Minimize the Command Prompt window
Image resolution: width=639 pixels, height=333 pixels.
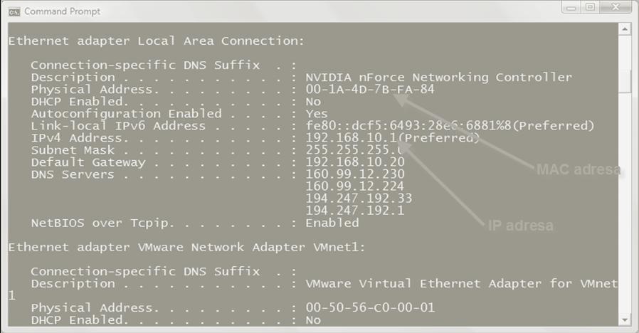(x=571, y=7)
